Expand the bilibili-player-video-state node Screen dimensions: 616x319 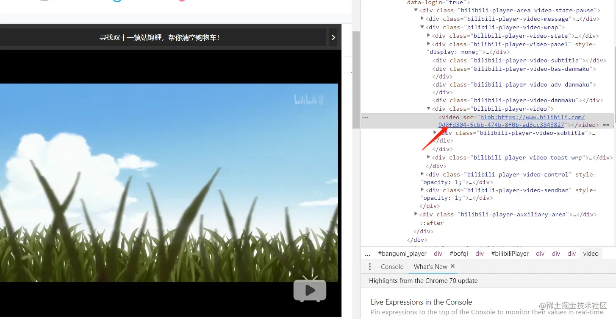click(429, 35)
